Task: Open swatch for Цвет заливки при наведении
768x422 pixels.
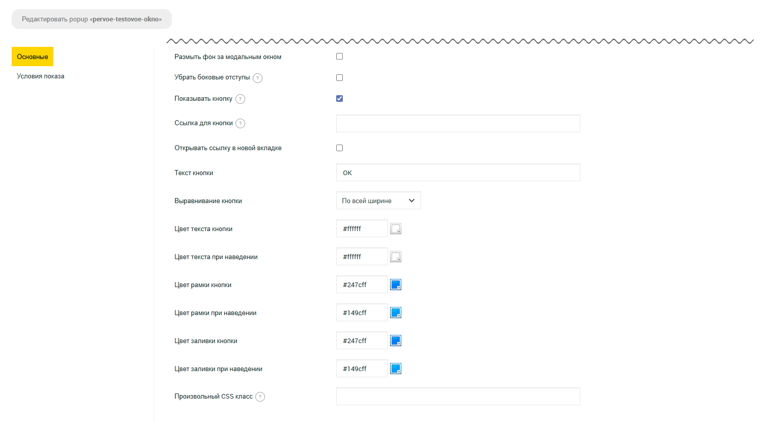Action: 396,369
